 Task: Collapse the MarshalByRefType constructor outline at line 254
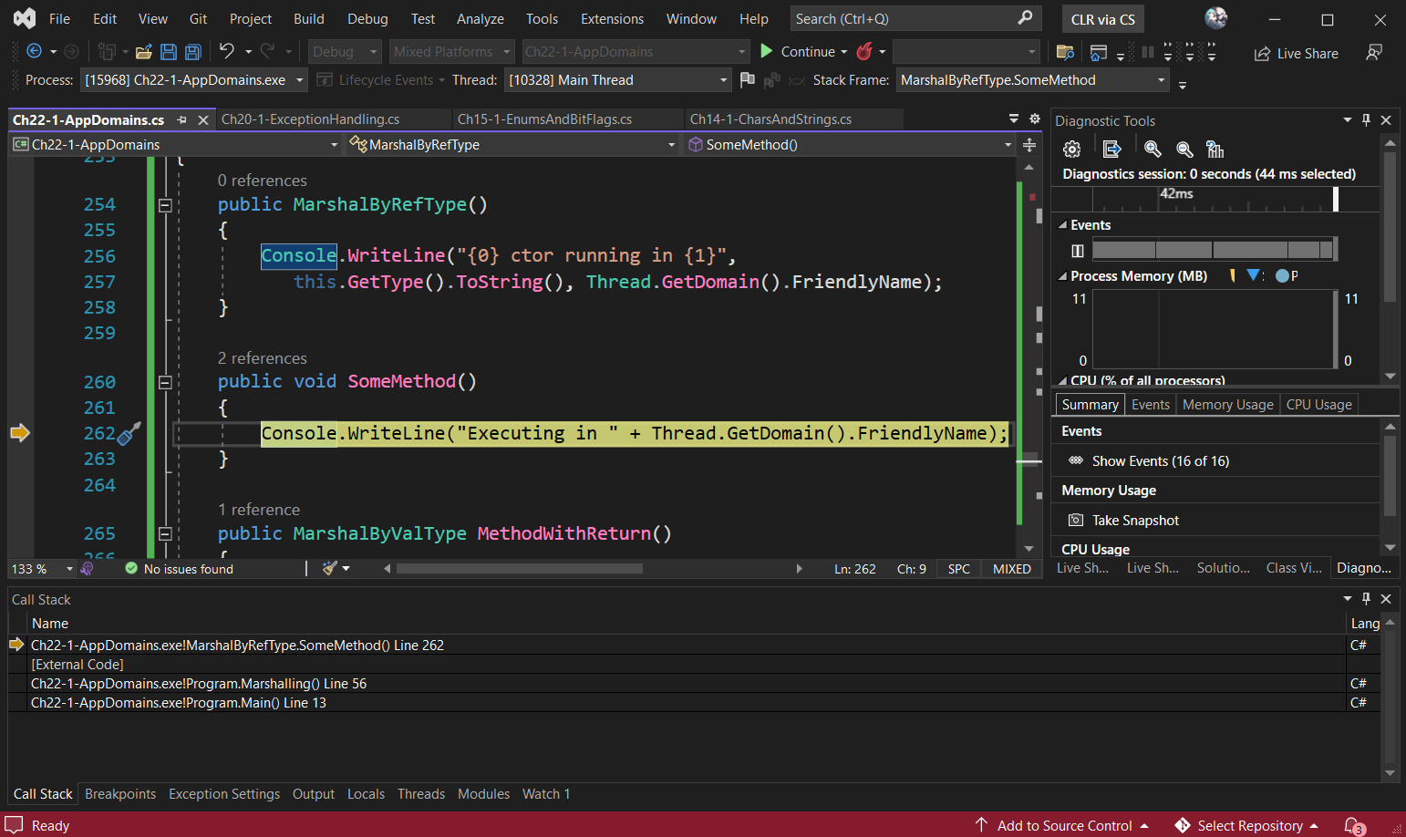click(x=165, y=206)
